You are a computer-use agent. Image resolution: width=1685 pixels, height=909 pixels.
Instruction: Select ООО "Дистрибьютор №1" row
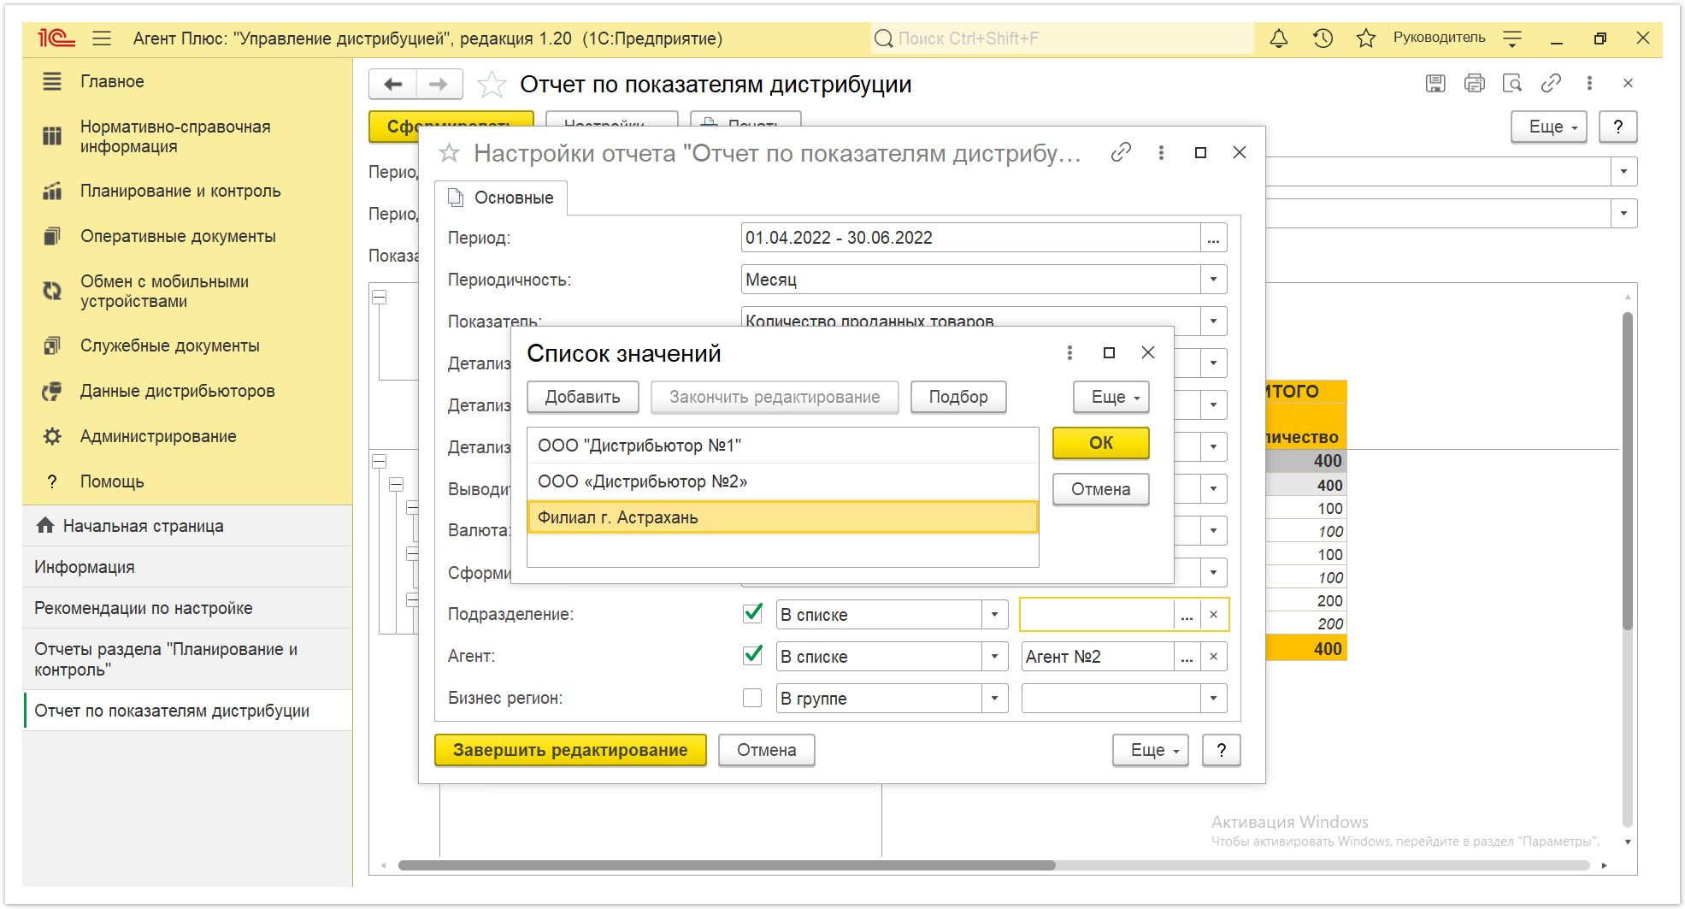click(783, 446)
